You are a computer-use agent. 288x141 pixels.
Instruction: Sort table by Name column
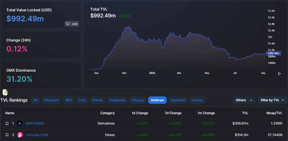[x=10, y=113]
